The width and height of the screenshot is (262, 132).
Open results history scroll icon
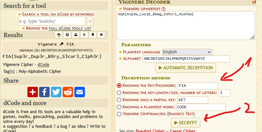pyautogui.click(x=67, y=35)
